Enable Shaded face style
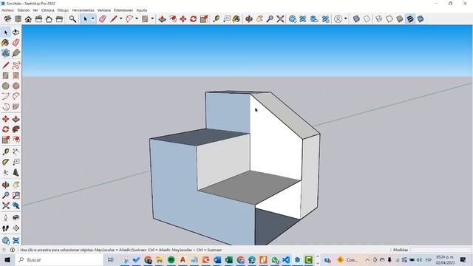The height and width of the screenshot is (266, 473). pos(400,19)
